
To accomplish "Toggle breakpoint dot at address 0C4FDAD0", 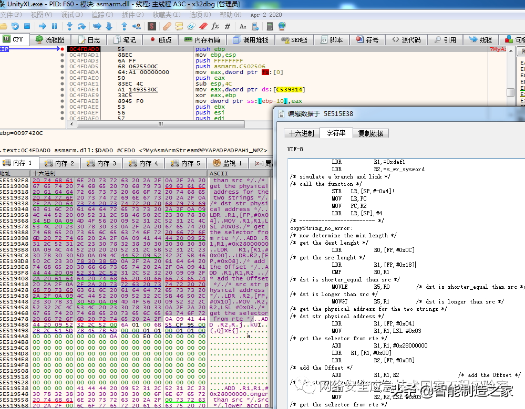I will [x=63, y=49].
